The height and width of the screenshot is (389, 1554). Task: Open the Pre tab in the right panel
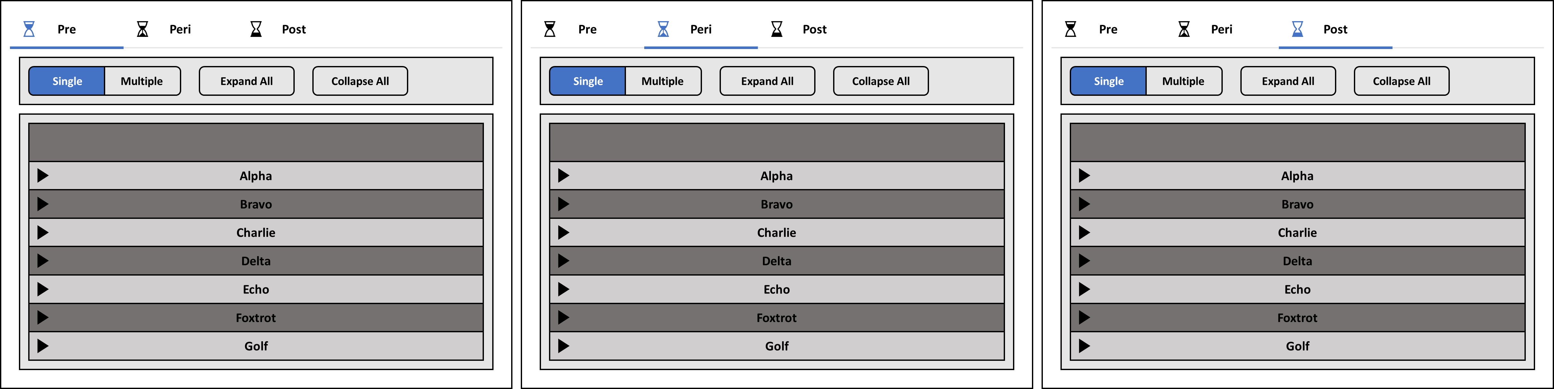(x=1108, y=29)
